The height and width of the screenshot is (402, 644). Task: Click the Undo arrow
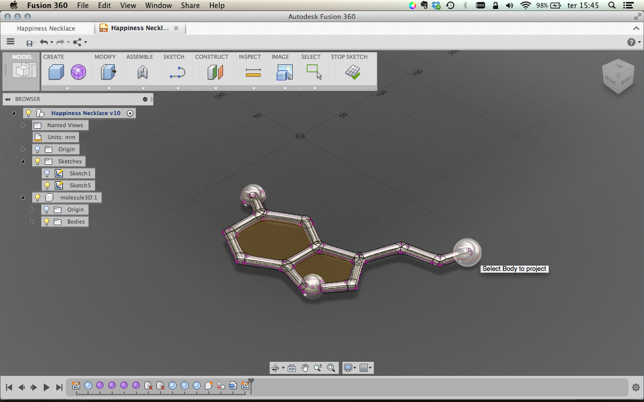tap(44, 42)
